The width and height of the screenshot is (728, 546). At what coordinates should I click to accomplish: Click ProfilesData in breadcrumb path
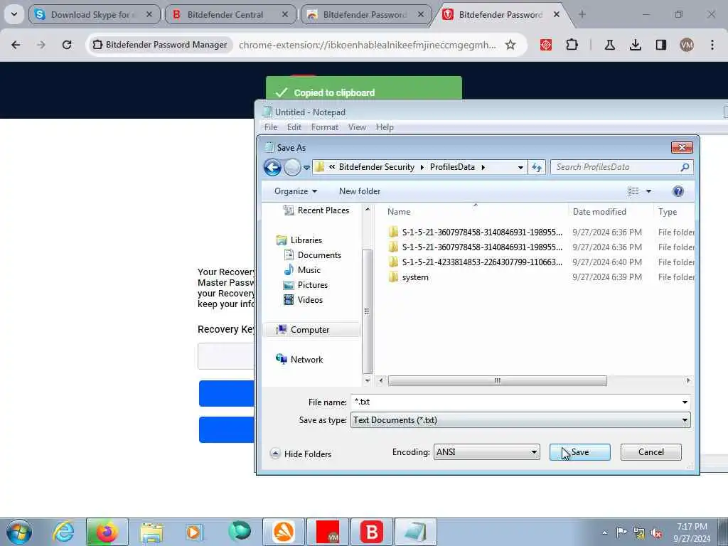(452, 167)
